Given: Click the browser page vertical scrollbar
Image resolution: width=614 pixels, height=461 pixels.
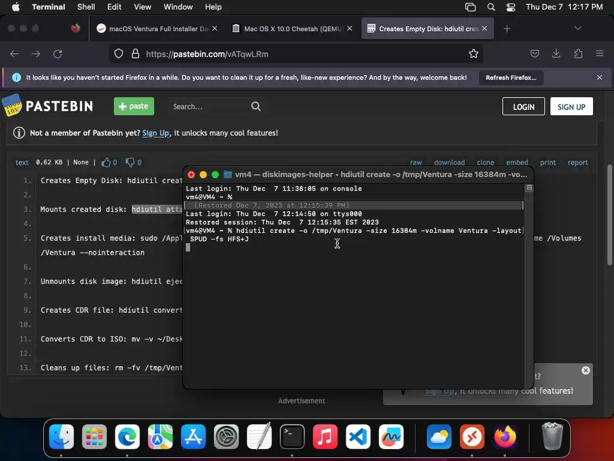Looking at the screenshot, I should click(x=609, y=215).
